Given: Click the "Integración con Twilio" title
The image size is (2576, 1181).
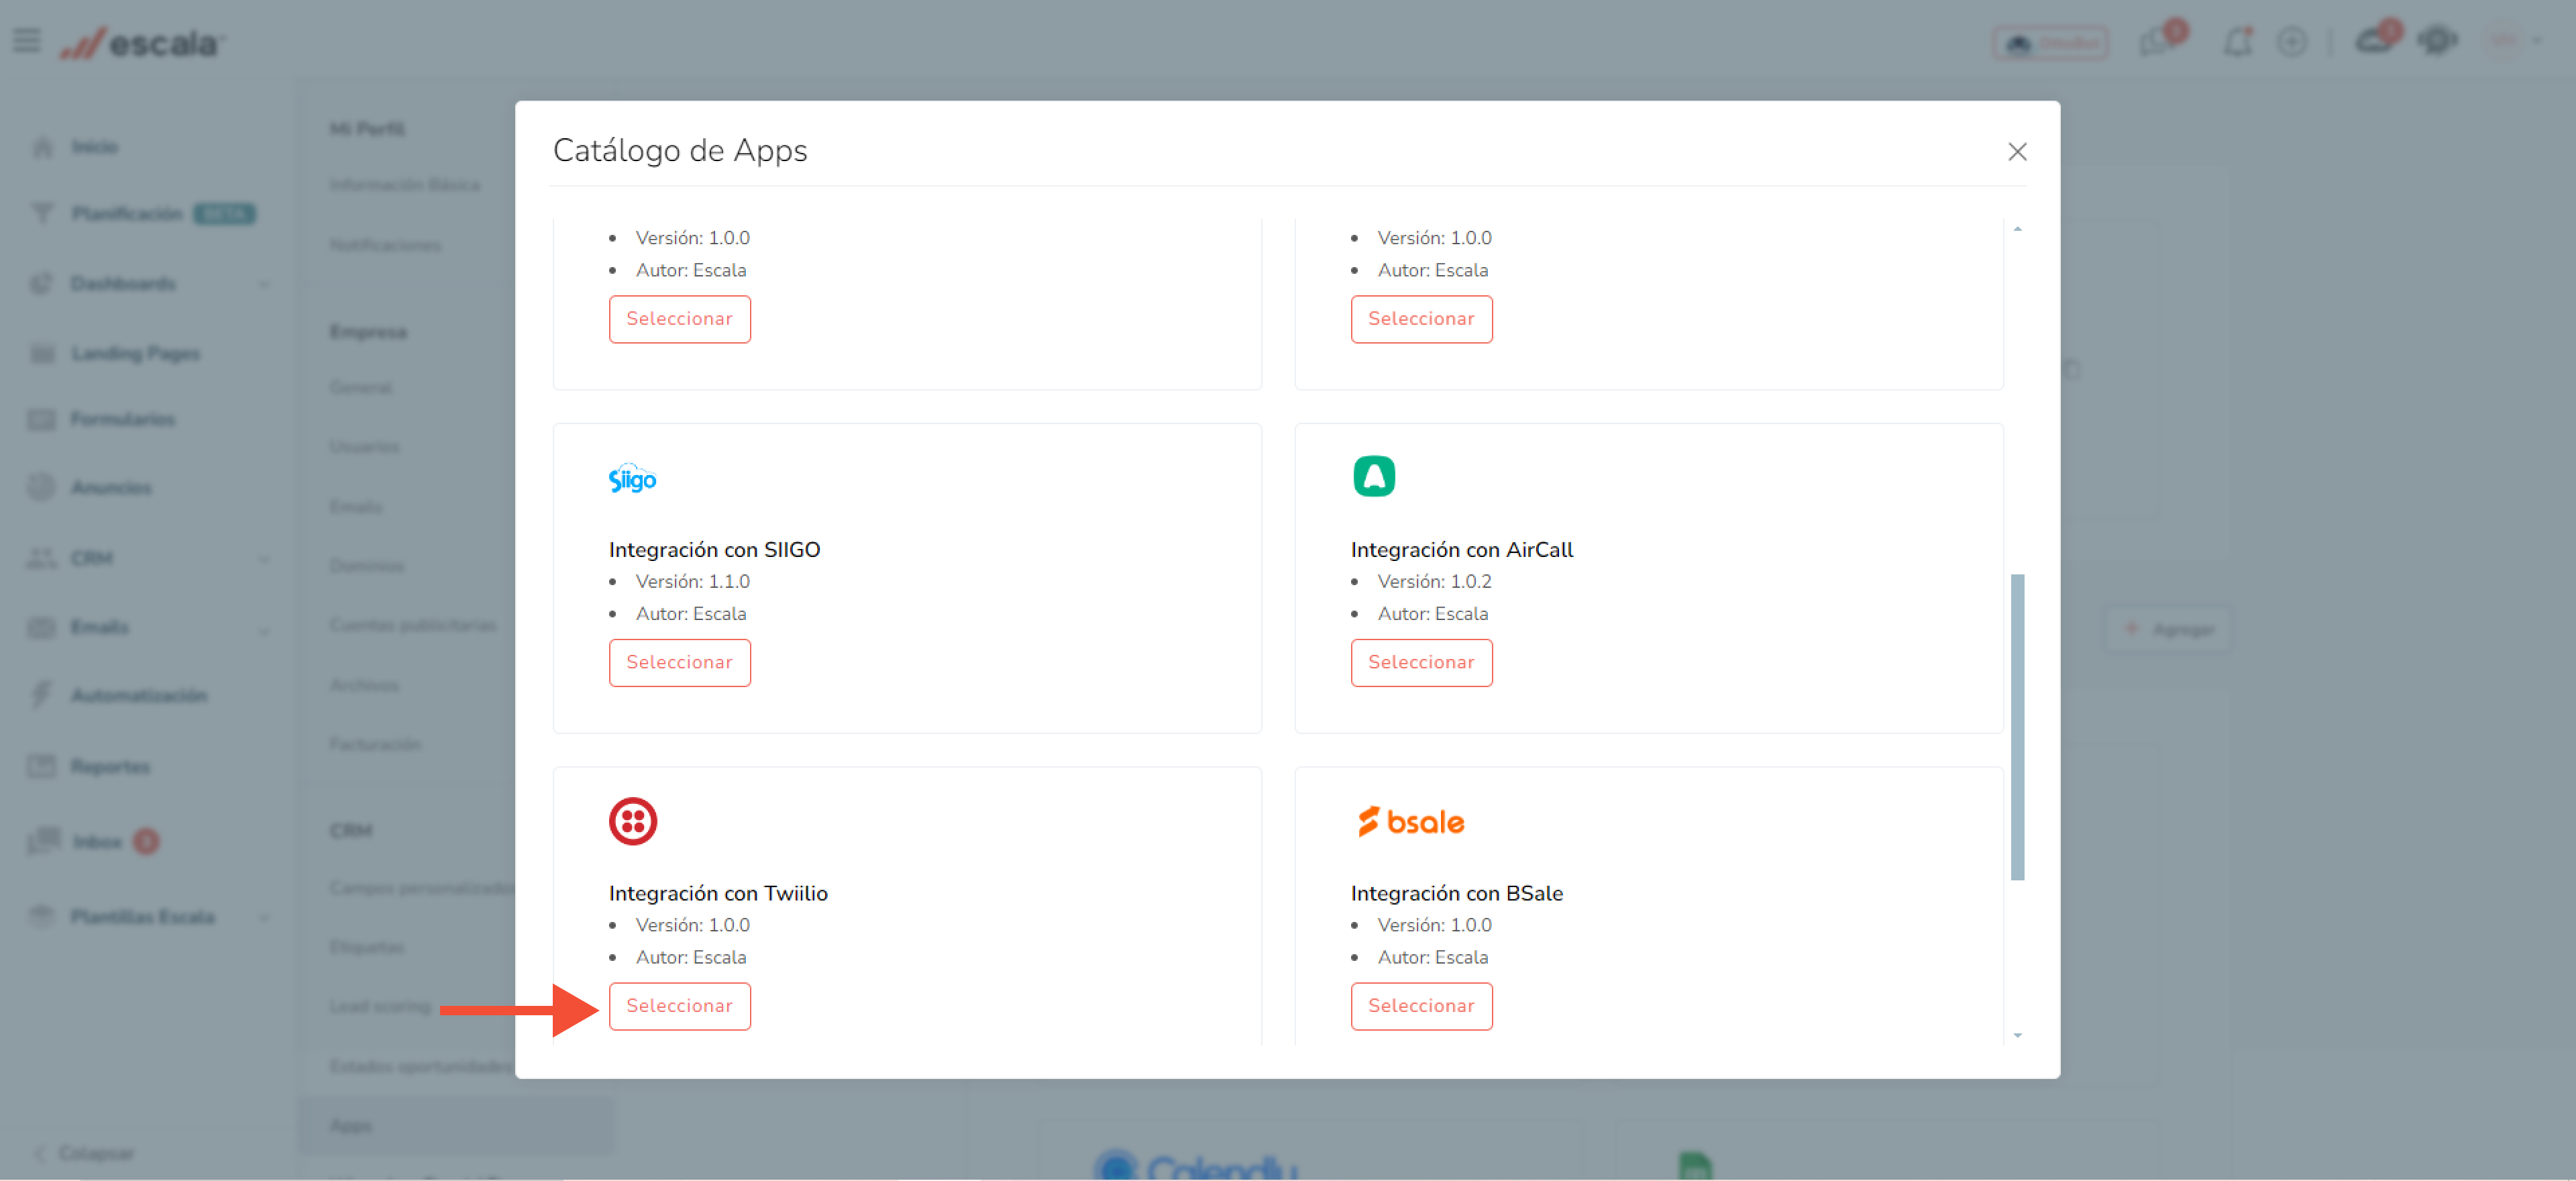Looking at the screenshot, I should tap(718, 893).
